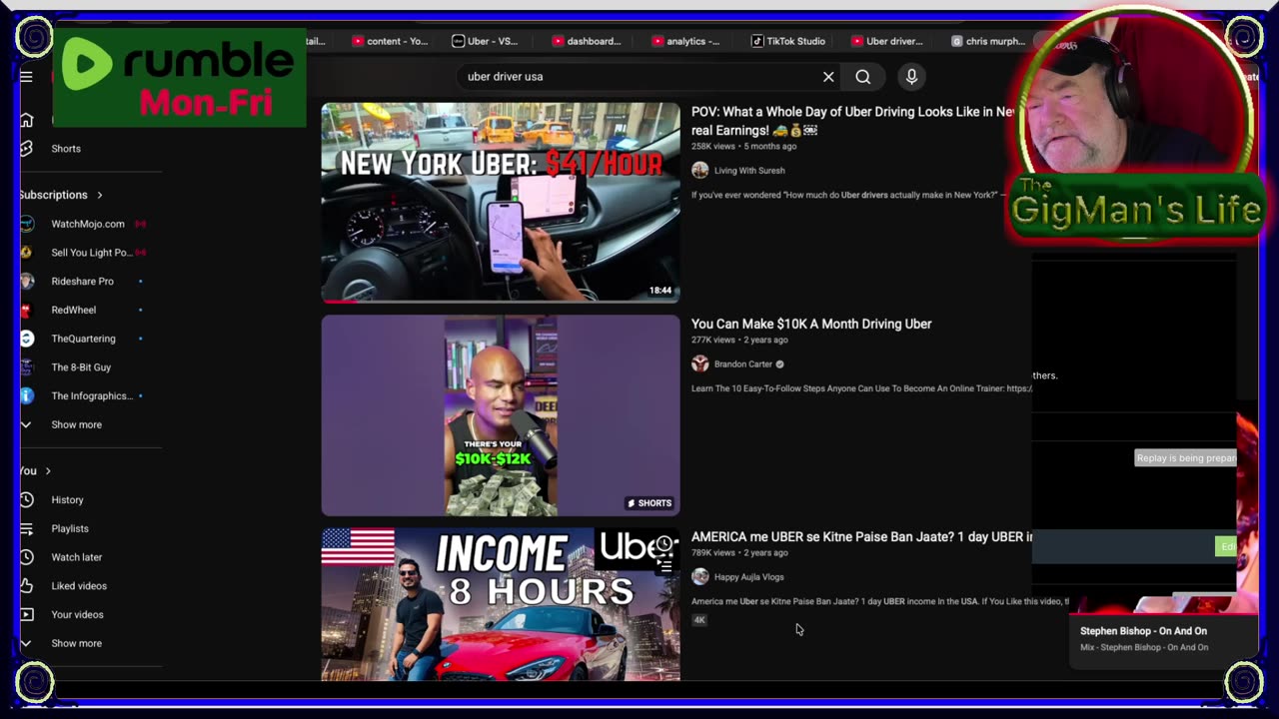Open the Sell You Light Po... channel
The height and width of the screenshot is (719, 1279).
coord(92,253)
